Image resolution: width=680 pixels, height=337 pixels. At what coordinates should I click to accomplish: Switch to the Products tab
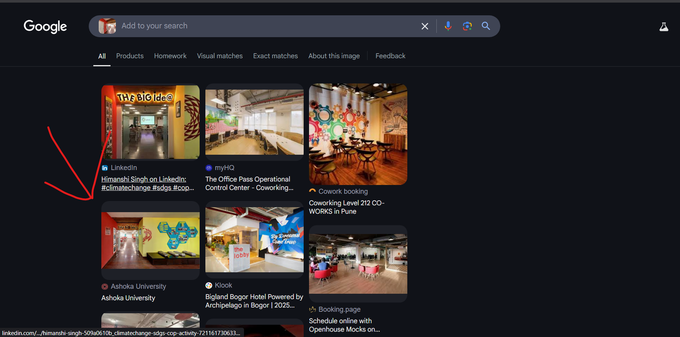coord(130,56)
